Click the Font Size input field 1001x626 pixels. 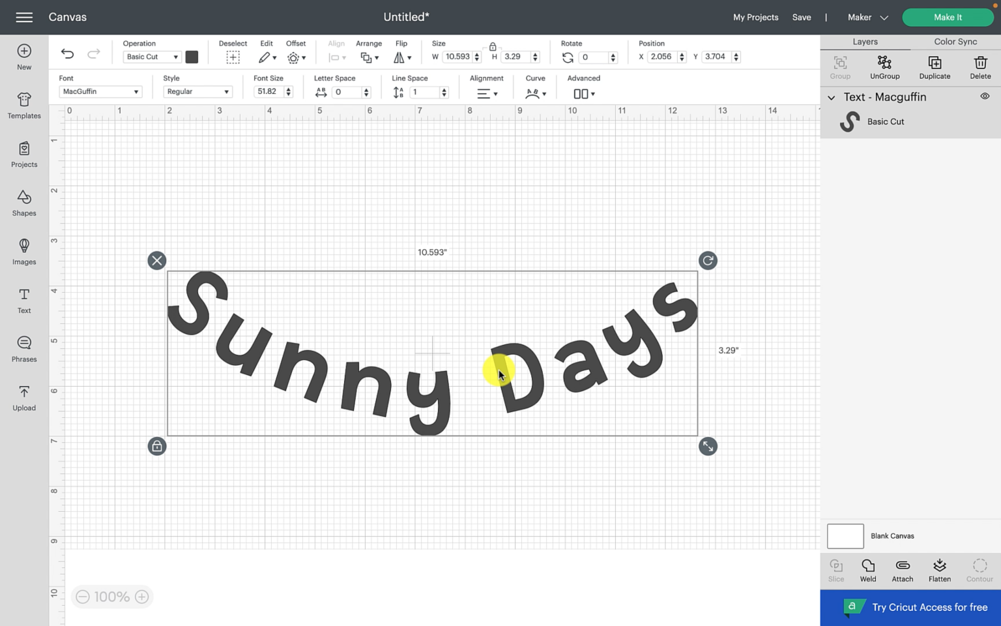pyautogui.click(x=269, y=91)
